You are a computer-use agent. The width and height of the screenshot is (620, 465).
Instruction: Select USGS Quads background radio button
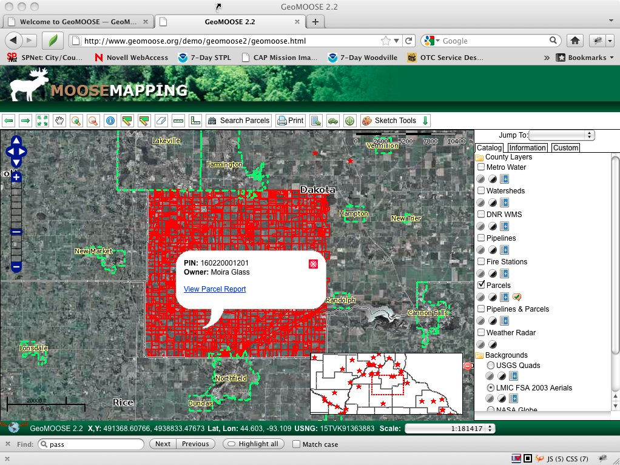(491, 366)
